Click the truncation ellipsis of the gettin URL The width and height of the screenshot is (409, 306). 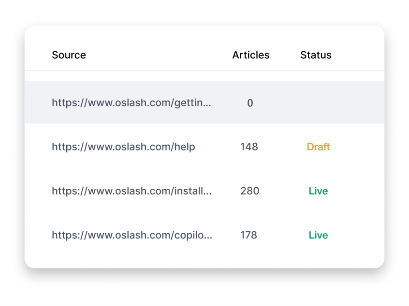click(207, 105)
